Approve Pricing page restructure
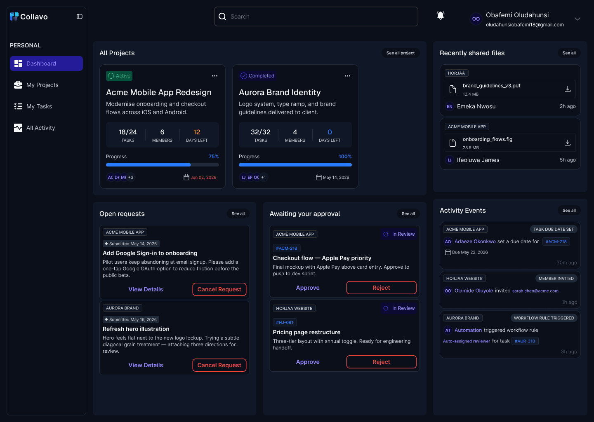 pos(308,362)
